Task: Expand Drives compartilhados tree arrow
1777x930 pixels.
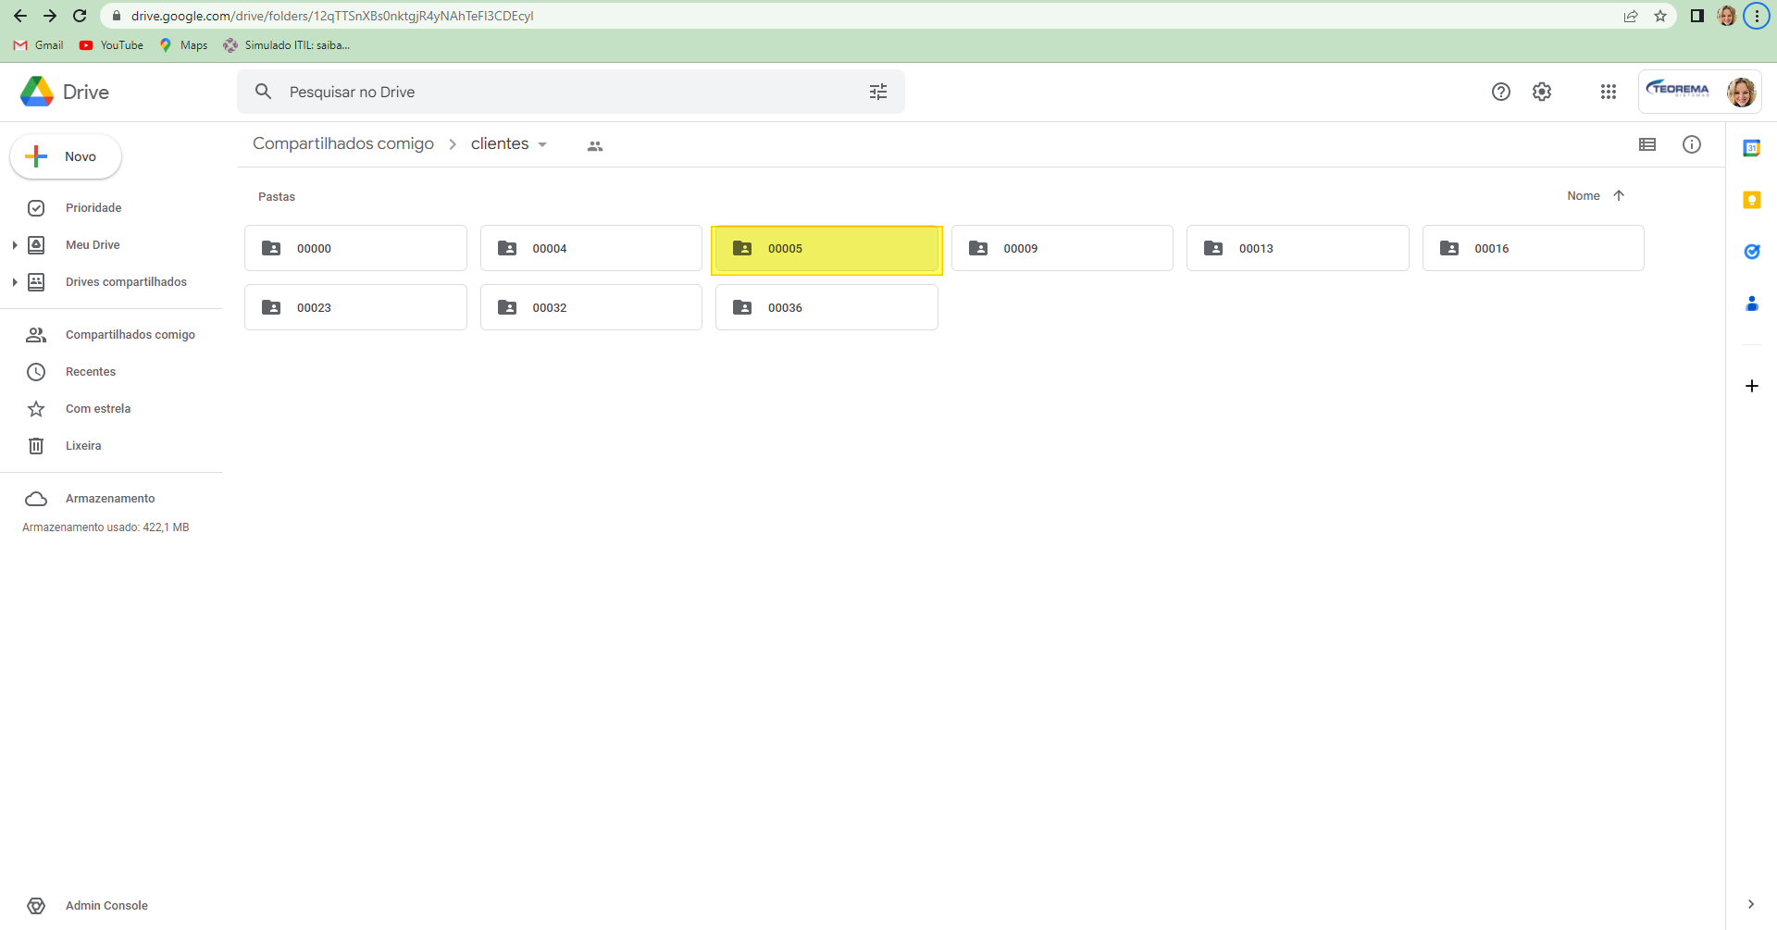Action: (x=15, y=282)
